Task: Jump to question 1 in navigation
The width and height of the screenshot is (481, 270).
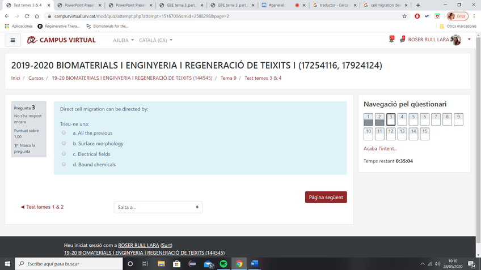Action: 368,119
